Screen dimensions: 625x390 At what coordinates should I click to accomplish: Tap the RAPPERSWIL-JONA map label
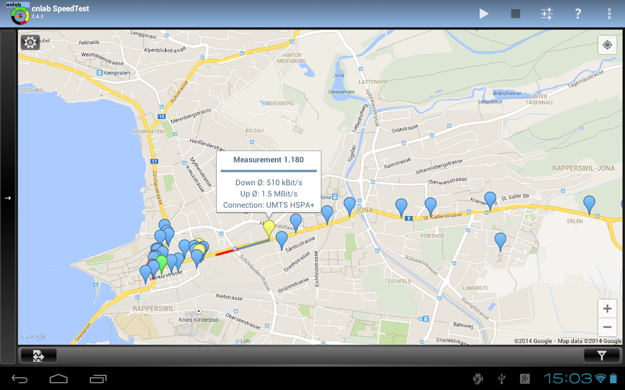click(x=583, y=168)
